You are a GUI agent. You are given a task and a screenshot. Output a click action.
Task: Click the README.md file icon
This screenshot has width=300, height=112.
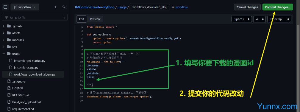click(9, 95)
